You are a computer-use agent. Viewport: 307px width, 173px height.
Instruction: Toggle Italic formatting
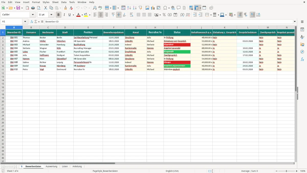[64, 15]
